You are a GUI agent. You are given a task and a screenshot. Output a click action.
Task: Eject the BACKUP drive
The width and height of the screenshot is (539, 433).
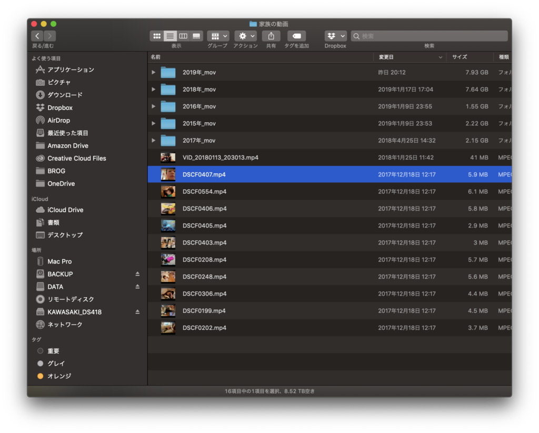[x=137, y=274]
